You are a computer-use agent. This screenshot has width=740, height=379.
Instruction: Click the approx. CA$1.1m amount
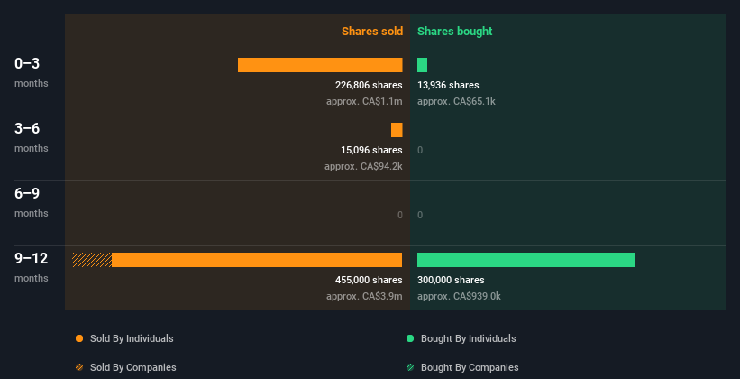click(x=364, y=101)
